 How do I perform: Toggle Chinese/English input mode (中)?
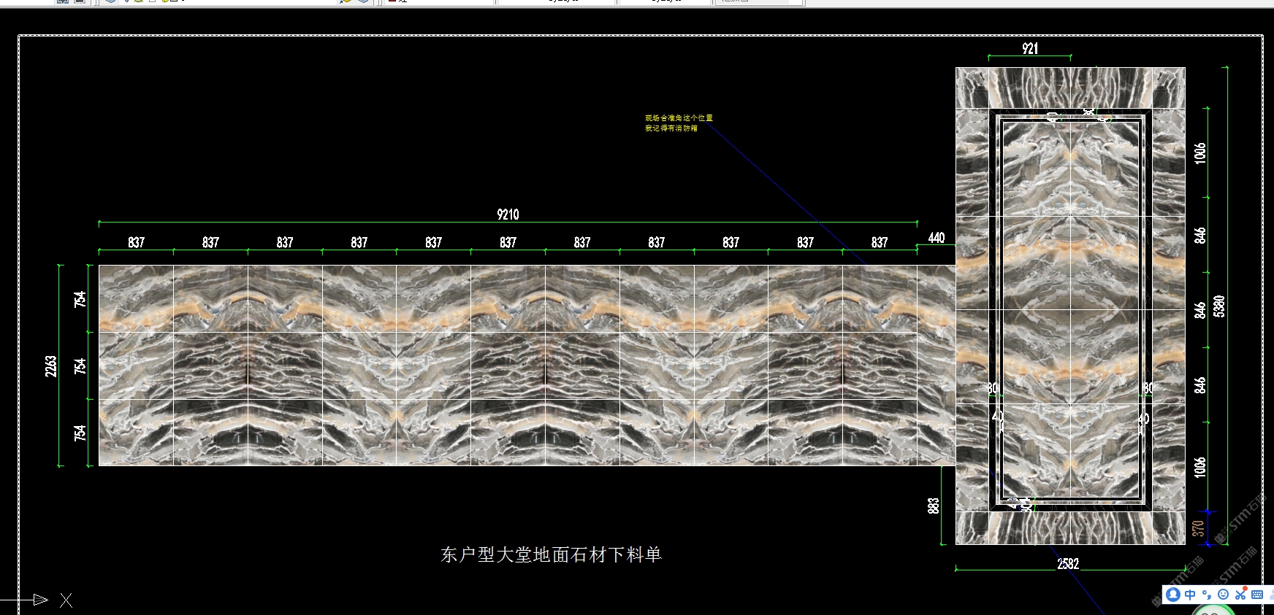1190,595
